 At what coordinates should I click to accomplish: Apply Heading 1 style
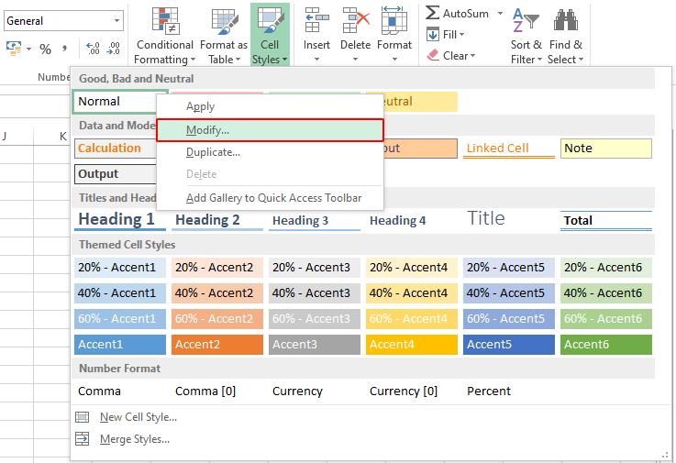(120, 220)
